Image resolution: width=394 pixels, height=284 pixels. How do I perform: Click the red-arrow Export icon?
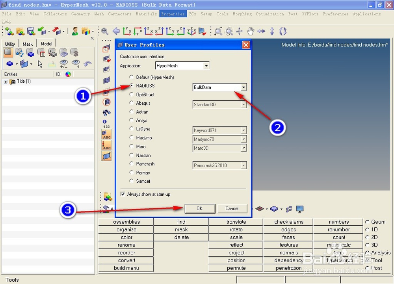[57, 32]
